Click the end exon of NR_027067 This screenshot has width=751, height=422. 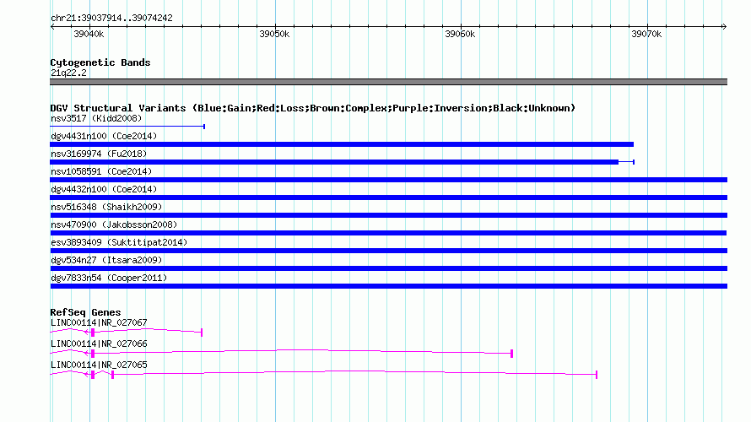[x=202, y=333]
